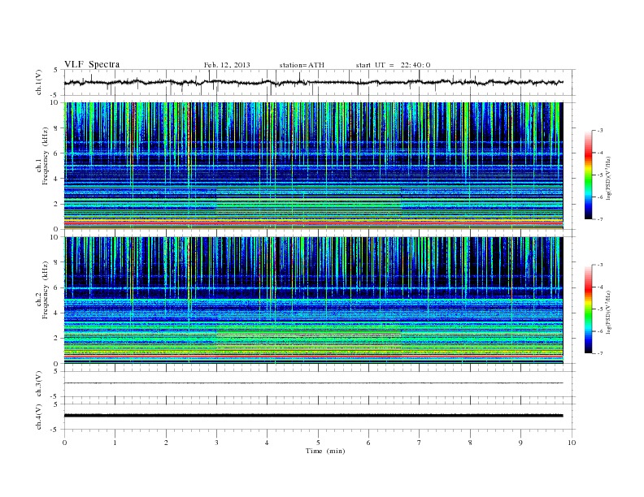This screenshot has width=644, height=497.
Task: Click the time axis tick label '3'
Action: click(x=216, y=443)
